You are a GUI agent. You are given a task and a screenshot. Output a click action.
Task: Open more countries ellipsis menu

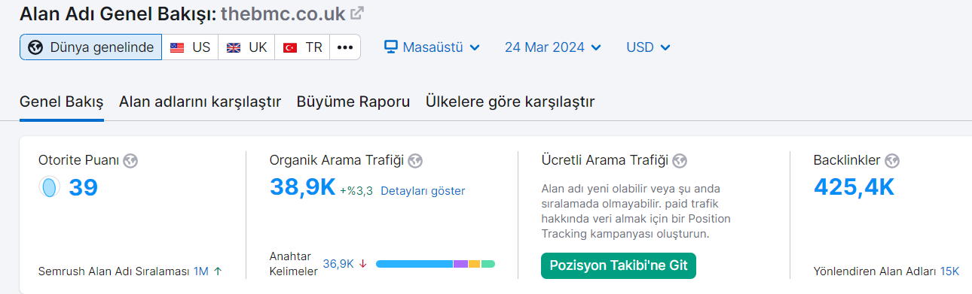(x=345, y=47)
